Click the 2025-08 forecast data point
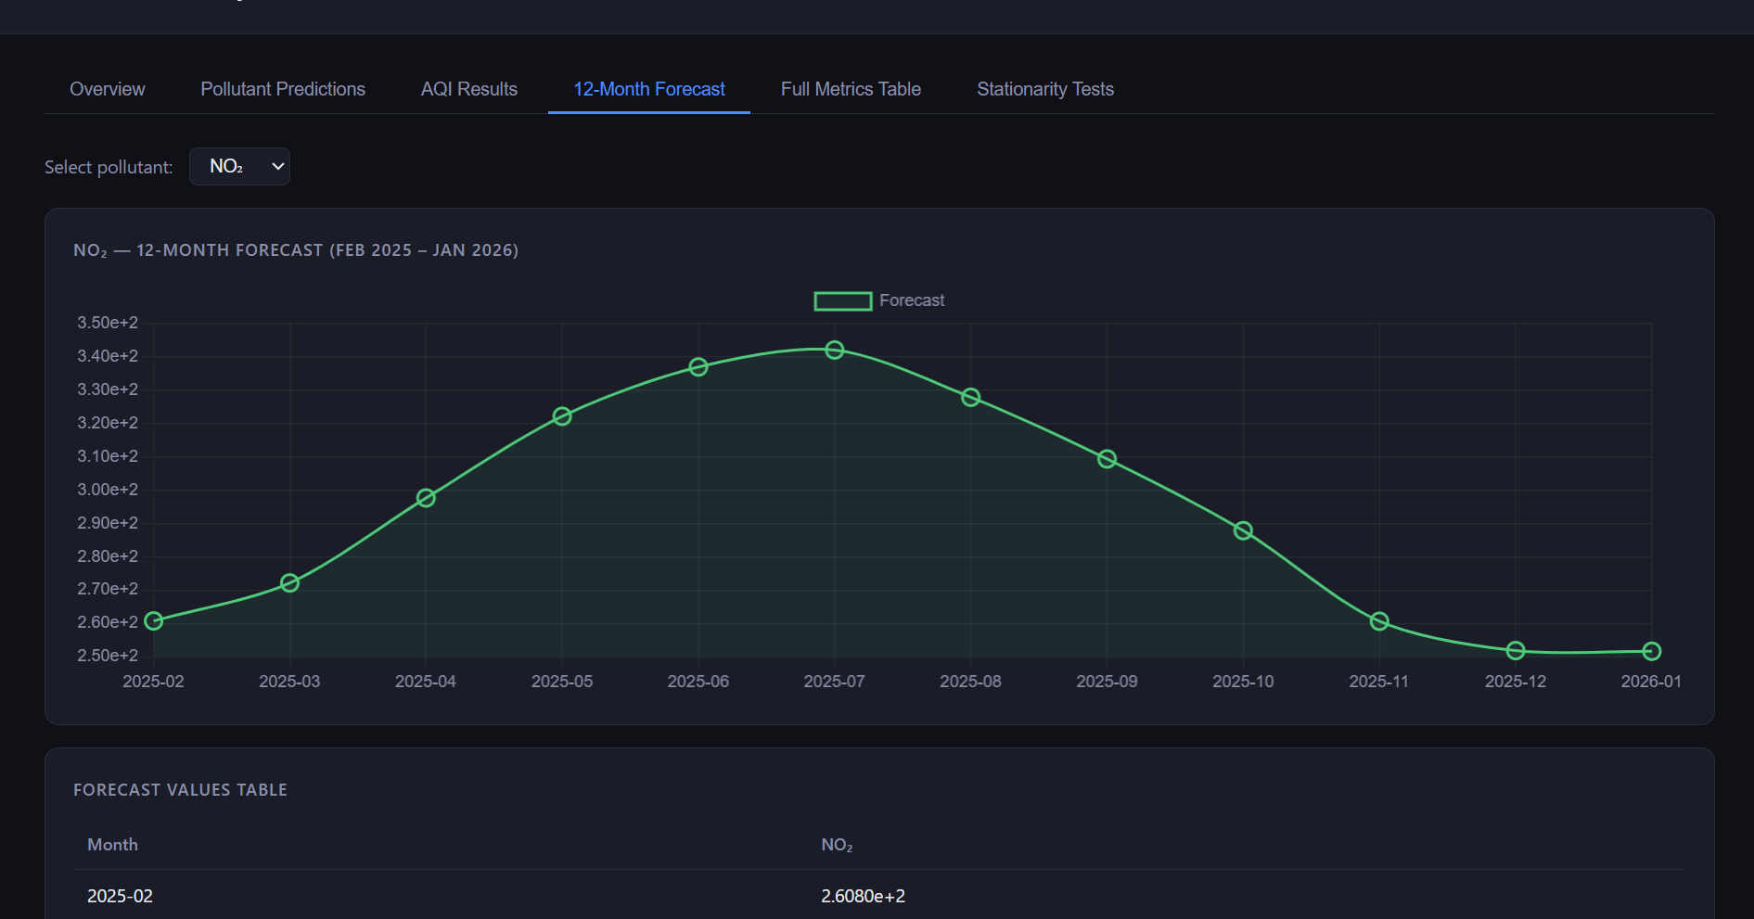This screenshot has height=919, width=1754. [x=971, y=397]
